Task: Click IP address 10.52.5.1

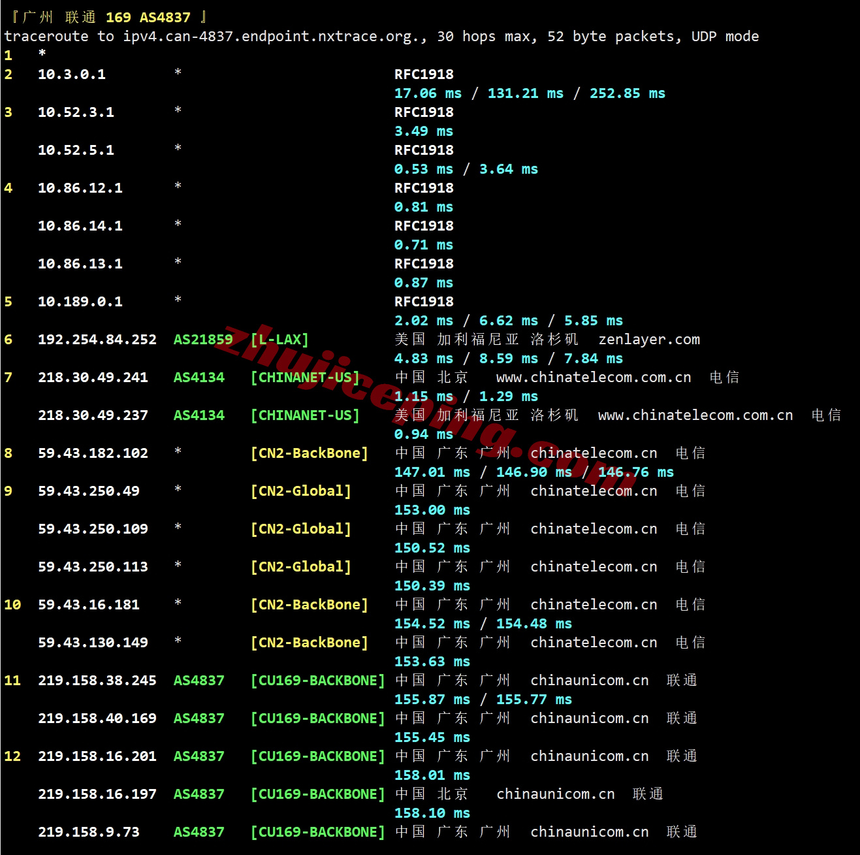Action: click(x=76, y=150)
